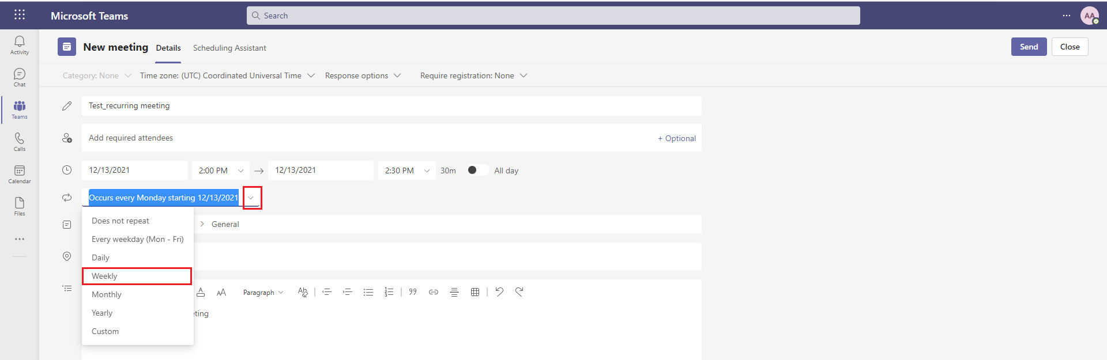1107x360 pixels.
Task: Click the start date 12/13/2021 field
Action: tap(134, 170)
